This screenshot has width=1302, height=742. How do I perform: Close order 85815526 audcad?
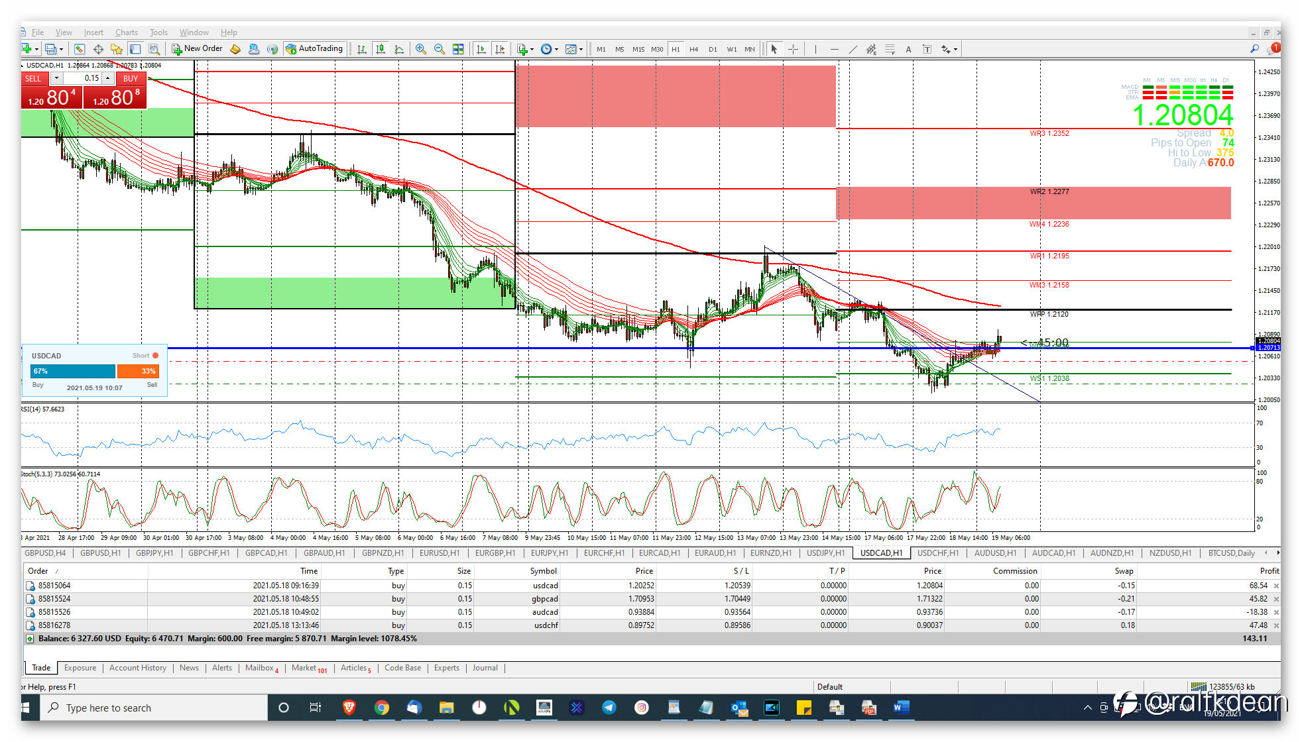[x=1276, y=612]
